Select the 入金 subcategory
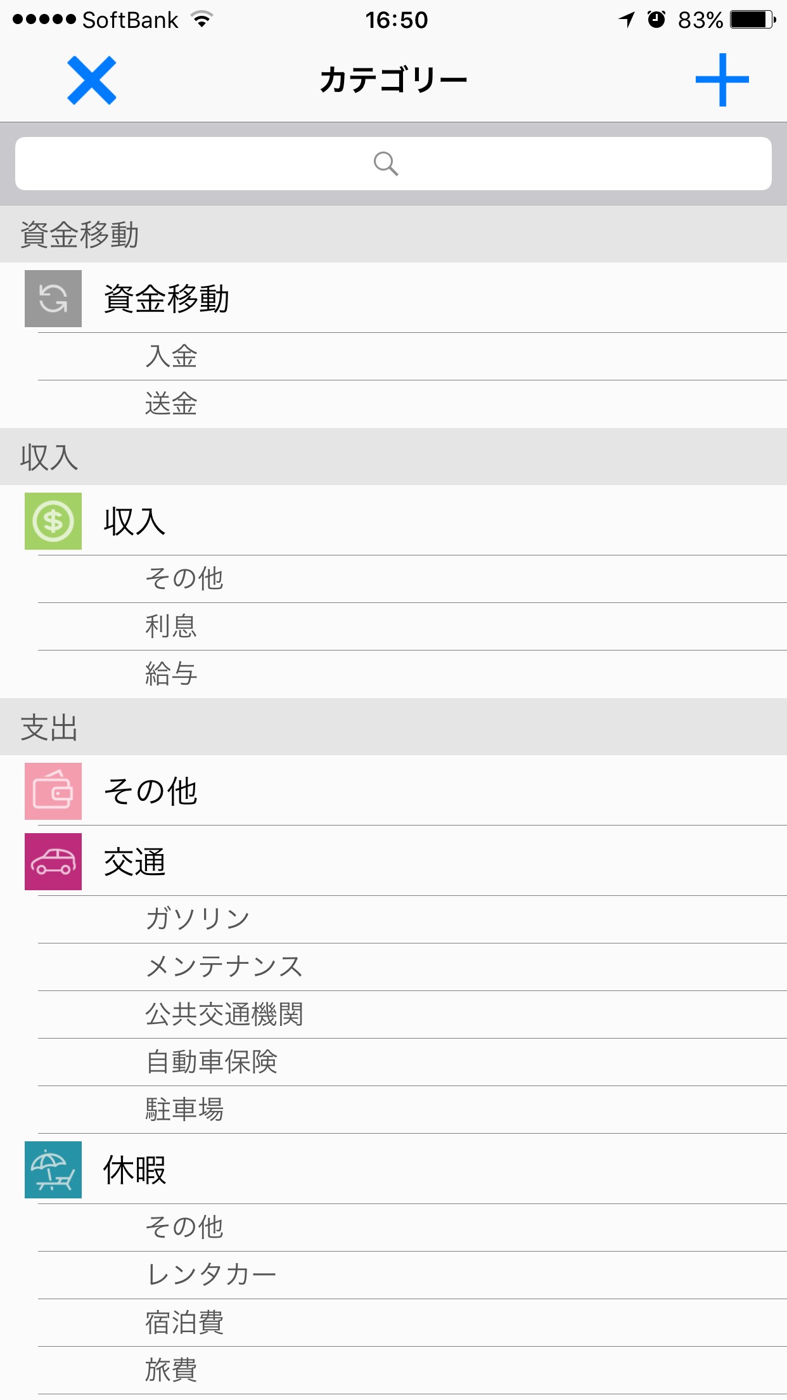This screenshot has height=1400, width=787. coord(172,356)
